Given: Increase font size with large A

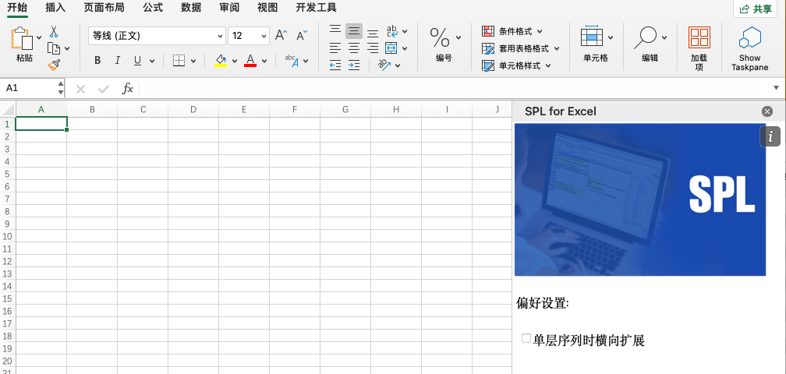Looking at the screenshot, I should [281, 36].
